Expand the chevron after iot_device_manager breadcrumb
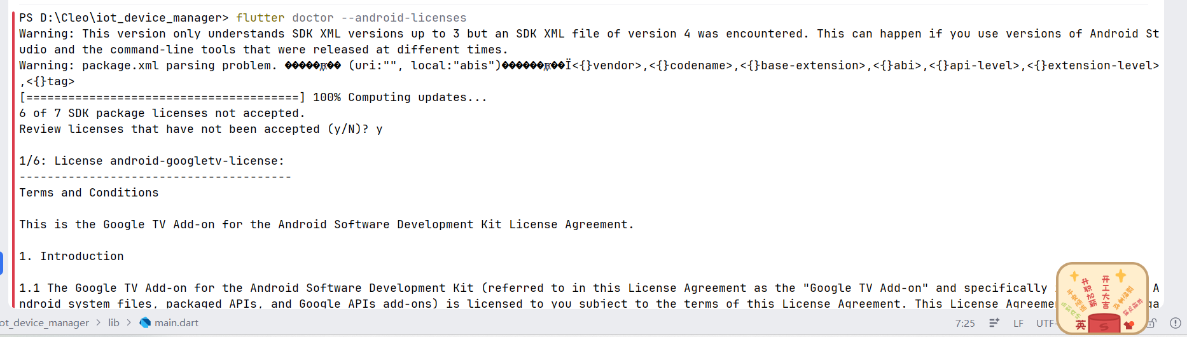 click(99, 323)
